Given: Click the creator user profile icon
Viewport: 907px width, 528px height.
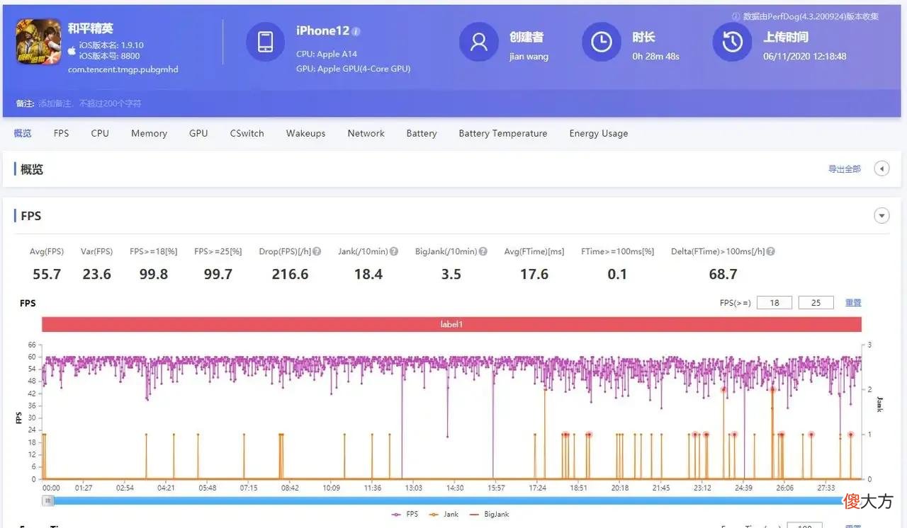Looking at the screenshot, I should click(479, 42).
